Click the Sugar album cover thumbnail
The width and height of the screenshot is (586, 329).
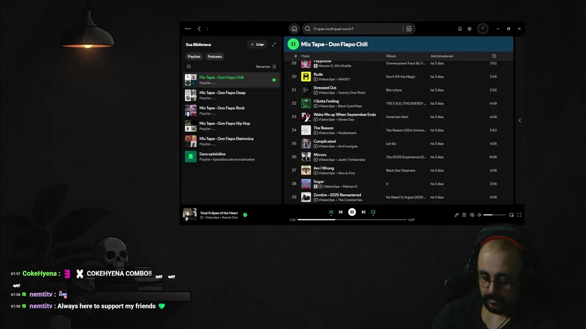coord(306,184)
